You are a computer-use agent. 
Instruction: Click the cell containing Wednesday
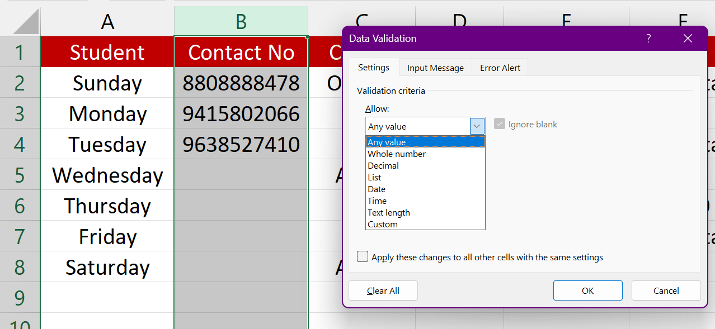coord(107,175)
